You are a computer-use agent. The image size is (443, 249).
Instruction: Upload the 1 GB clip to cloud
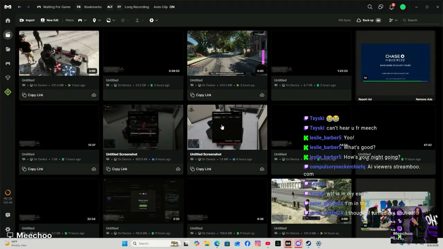click(94, 169)
